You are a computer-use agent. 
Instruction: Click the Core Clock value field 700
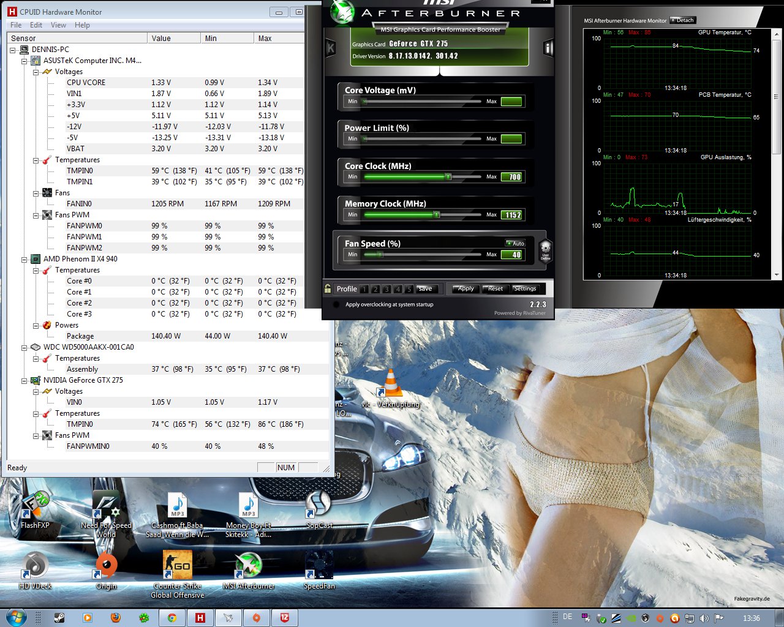tap(511, 177)
